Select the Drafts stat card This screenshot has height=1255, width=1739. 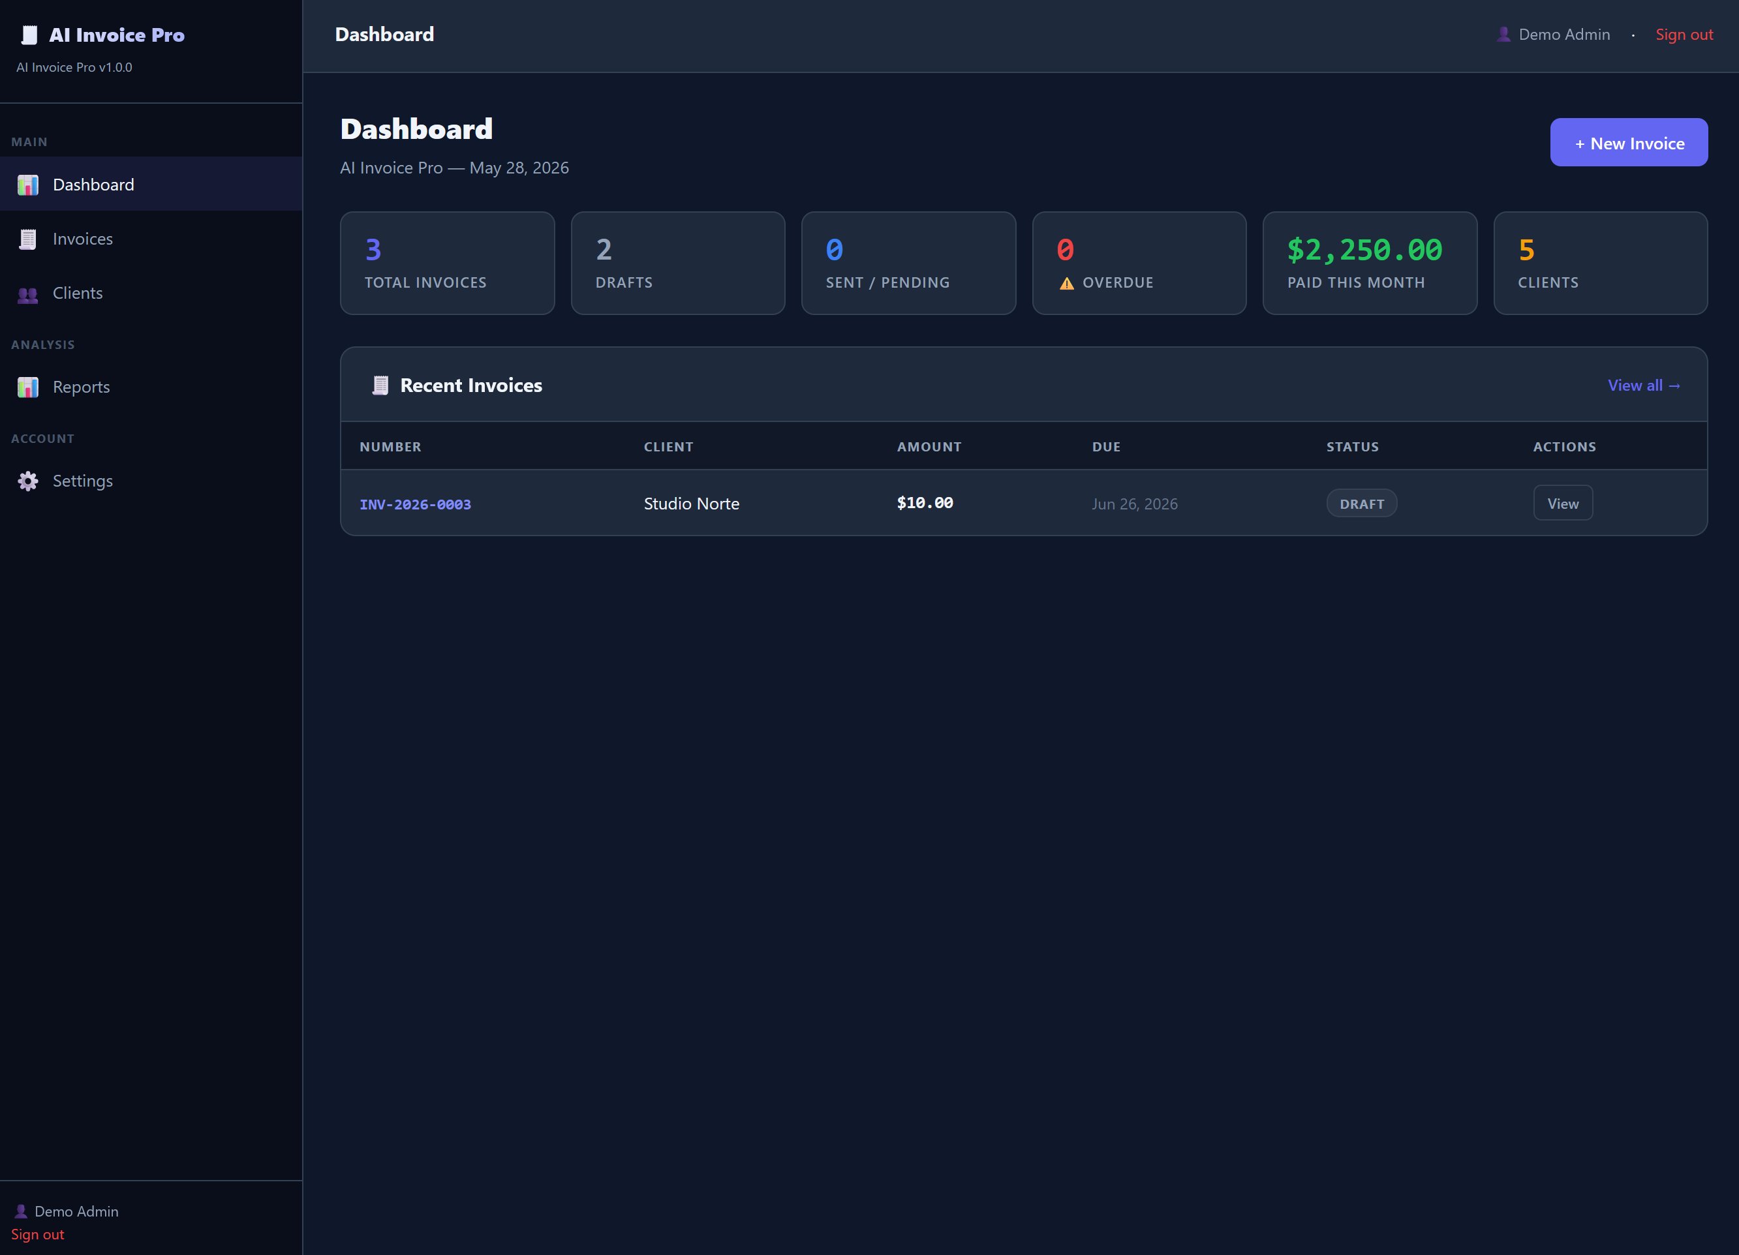[678, 263]
